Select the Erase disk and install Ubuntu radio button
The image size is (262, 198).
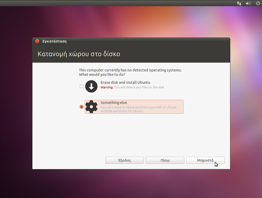81,86
